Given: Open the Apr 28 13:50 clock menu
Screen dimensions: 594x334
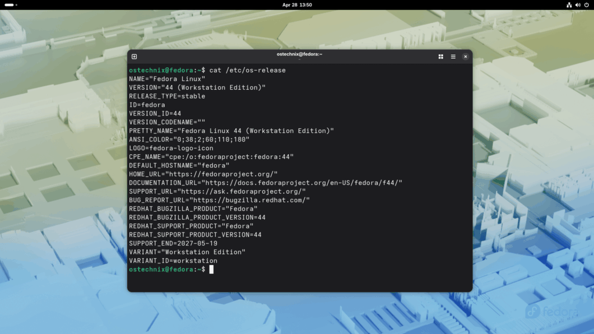Looking at the screenshot, I should (297, 5).
